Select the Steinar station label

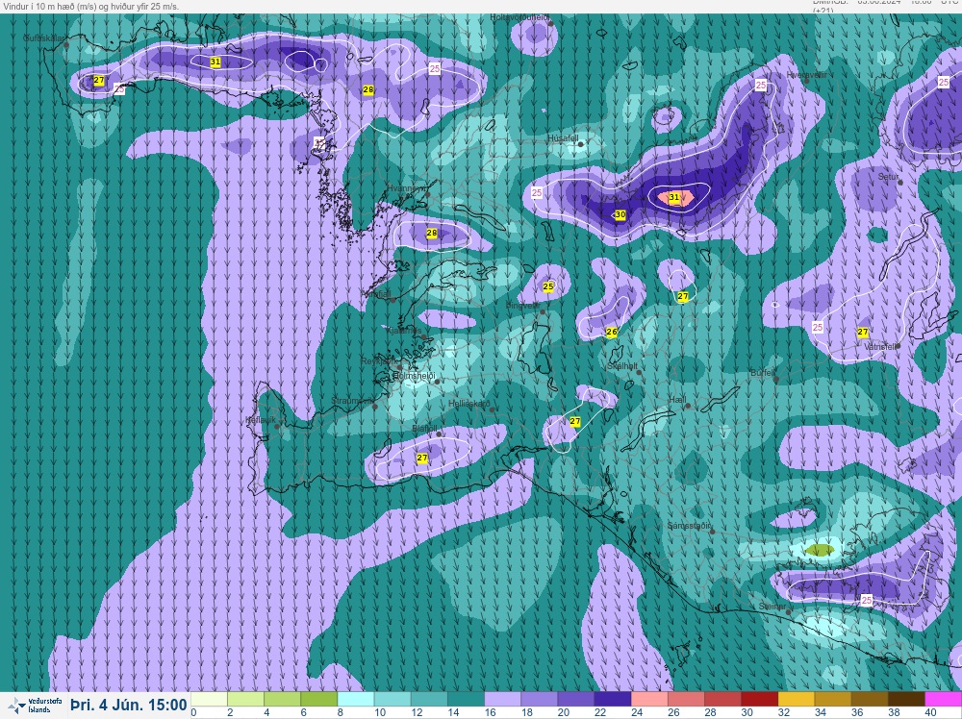(772, 607)
